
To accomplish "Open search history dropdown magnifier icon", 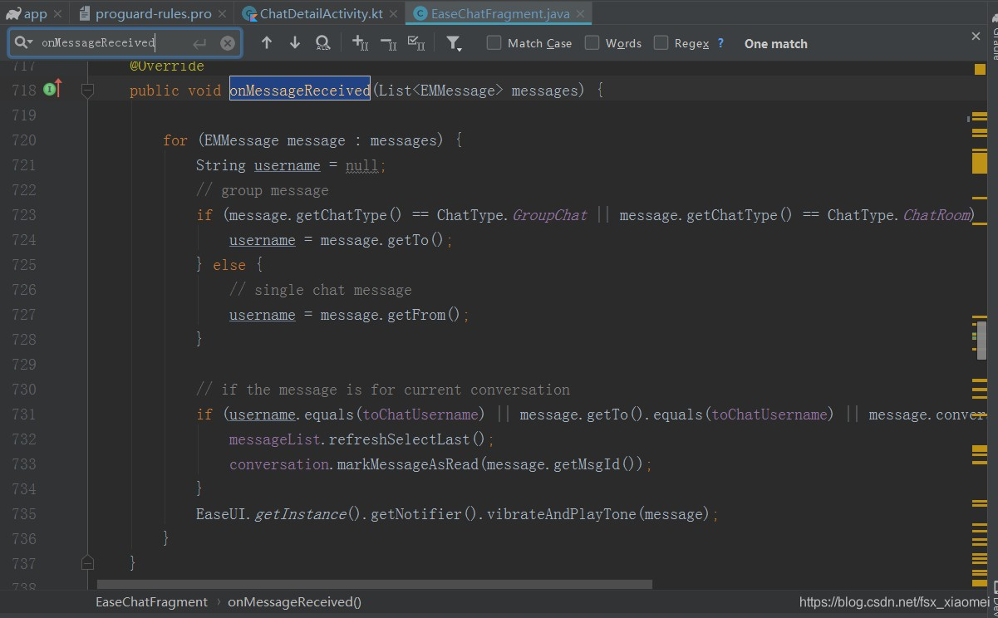I will (23, 43).
